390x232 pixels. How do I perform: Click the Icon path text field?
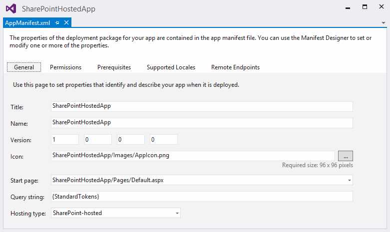pyautogui.click(x=193, y=156)
